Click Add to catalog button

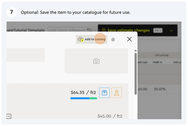pyautogui.click(x=92, y=39)
